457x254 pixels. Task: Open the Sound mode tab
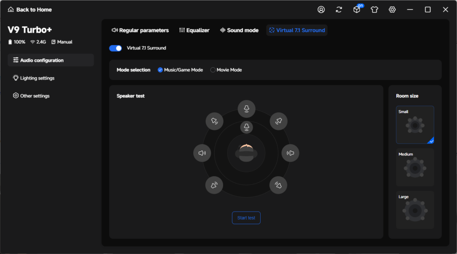239,30
